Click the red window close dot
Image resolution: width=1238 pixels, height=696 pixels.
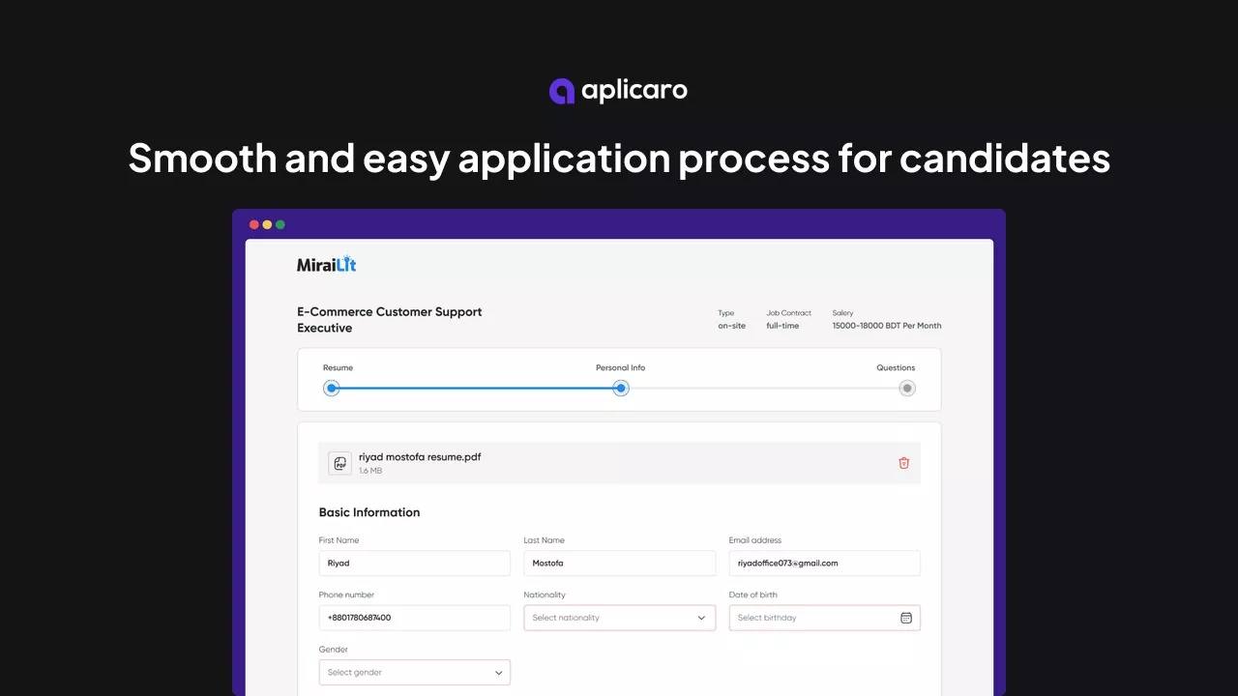point(254,224)
